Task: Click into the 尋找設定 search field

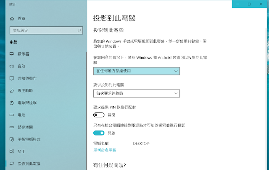Action: 46,31
